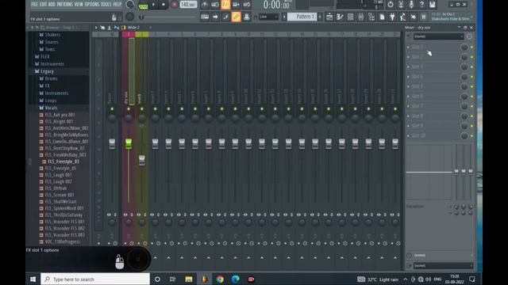The width and height of the screenshot is (508, 285).
Task: Open Google Chrome from the taskbar
Action: [x=220, y=279]
